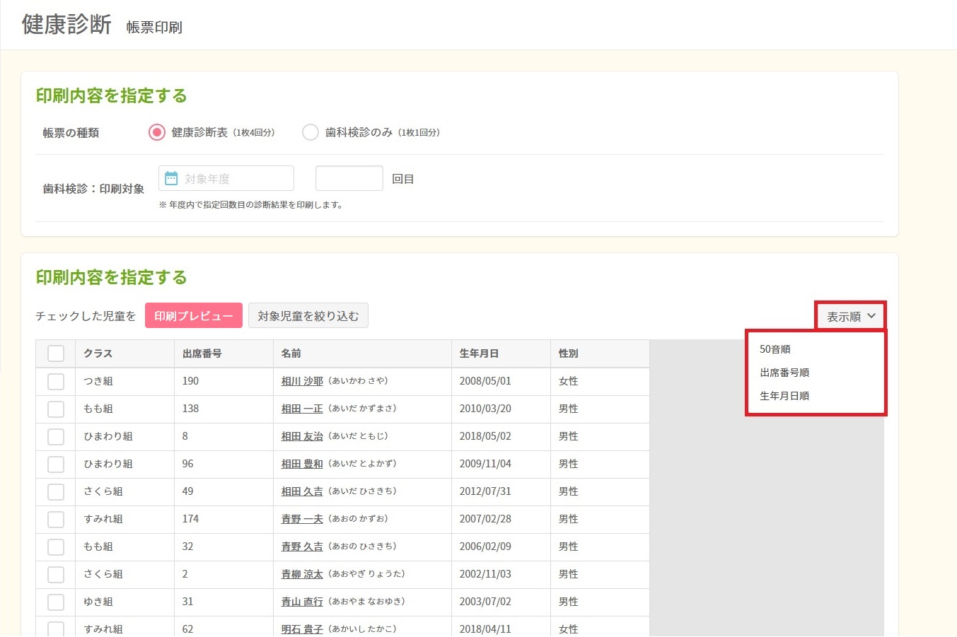Choose 出席番号順 from the sort menu
This screenshot has height=637, width=957.
(x=784, y=373)
